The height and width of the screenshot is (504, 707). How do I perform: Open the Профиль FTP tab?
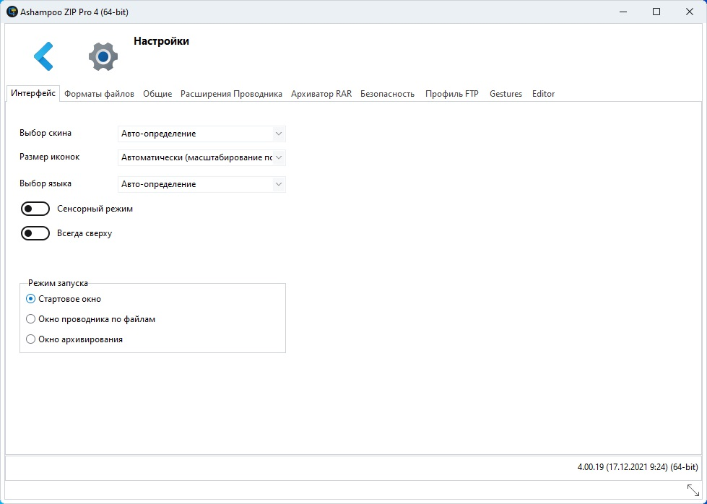[451, 94]
